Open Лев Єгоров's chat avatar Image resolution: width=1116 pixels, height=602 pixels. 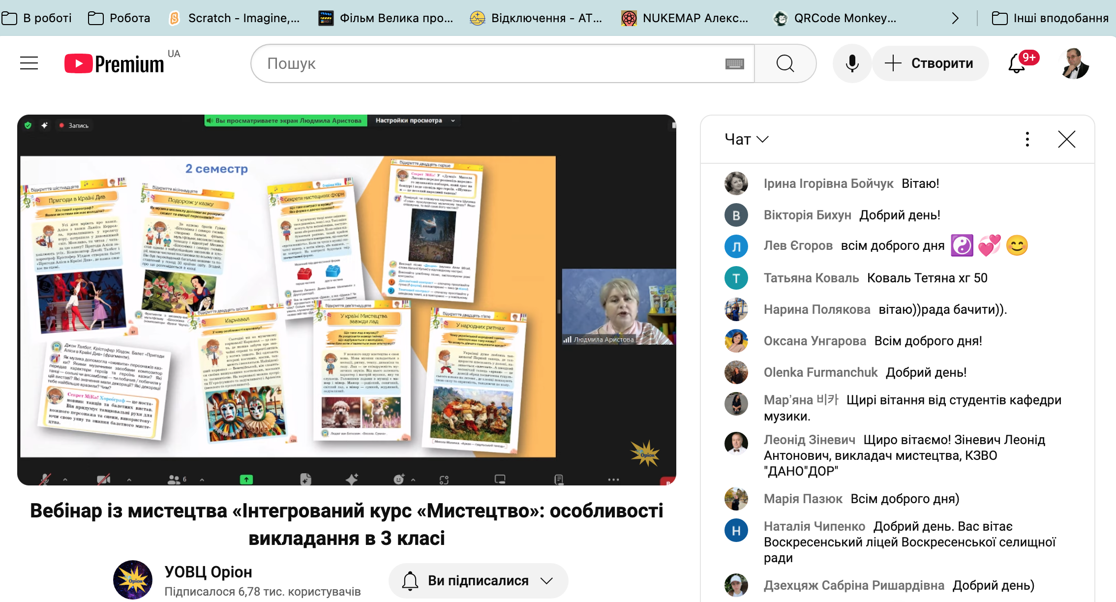[x=736, y=246]
